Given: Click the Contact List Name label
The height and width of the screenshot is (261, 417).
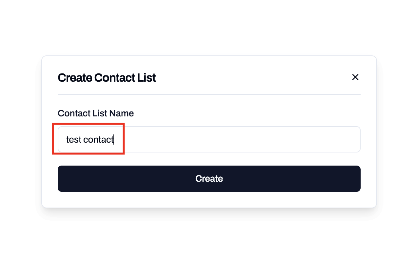Looking at the screenshot, I should click(95, 113).
